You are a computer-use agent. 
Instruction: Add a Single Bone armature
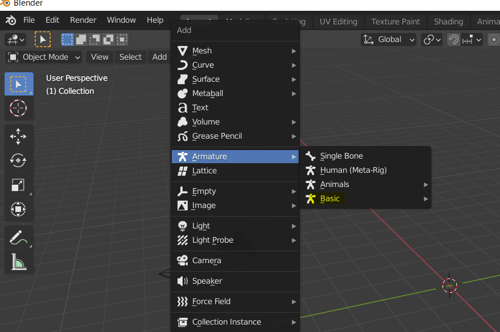pos(365,156)
